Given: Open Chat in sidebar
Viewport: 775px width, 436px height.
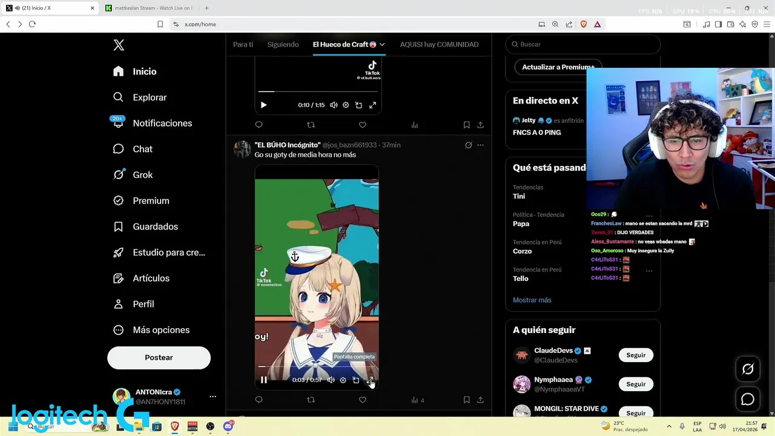Looking at the screenshot, I should 133,149.
